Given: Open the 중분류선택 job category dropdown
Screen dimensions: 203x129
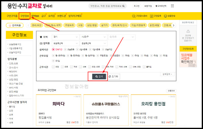Looking at the screenshot, I should (x=94, y=43).
